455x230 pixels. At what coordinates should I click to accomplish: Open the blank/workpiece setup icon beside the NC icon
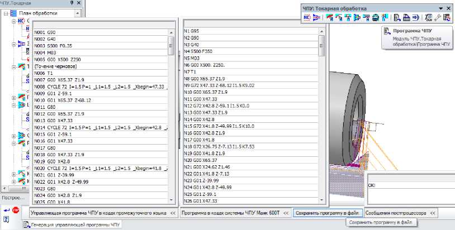point(316,18)
